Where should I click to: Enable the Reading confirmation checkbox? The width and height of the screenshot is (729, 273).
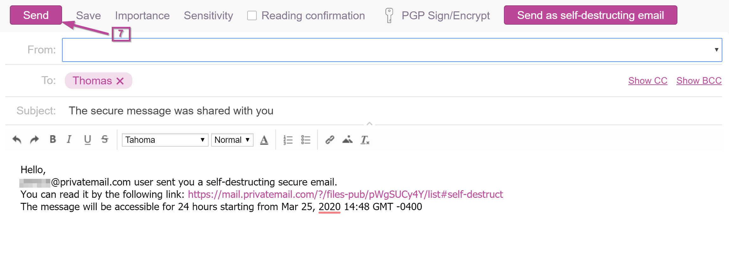coord(252,15)
